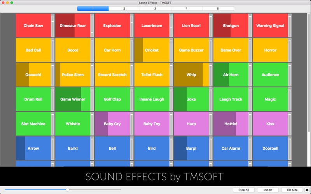Viewport: 311px width, 194px height.
Task: Switch to page 2 tab
Action: [124, 9]
